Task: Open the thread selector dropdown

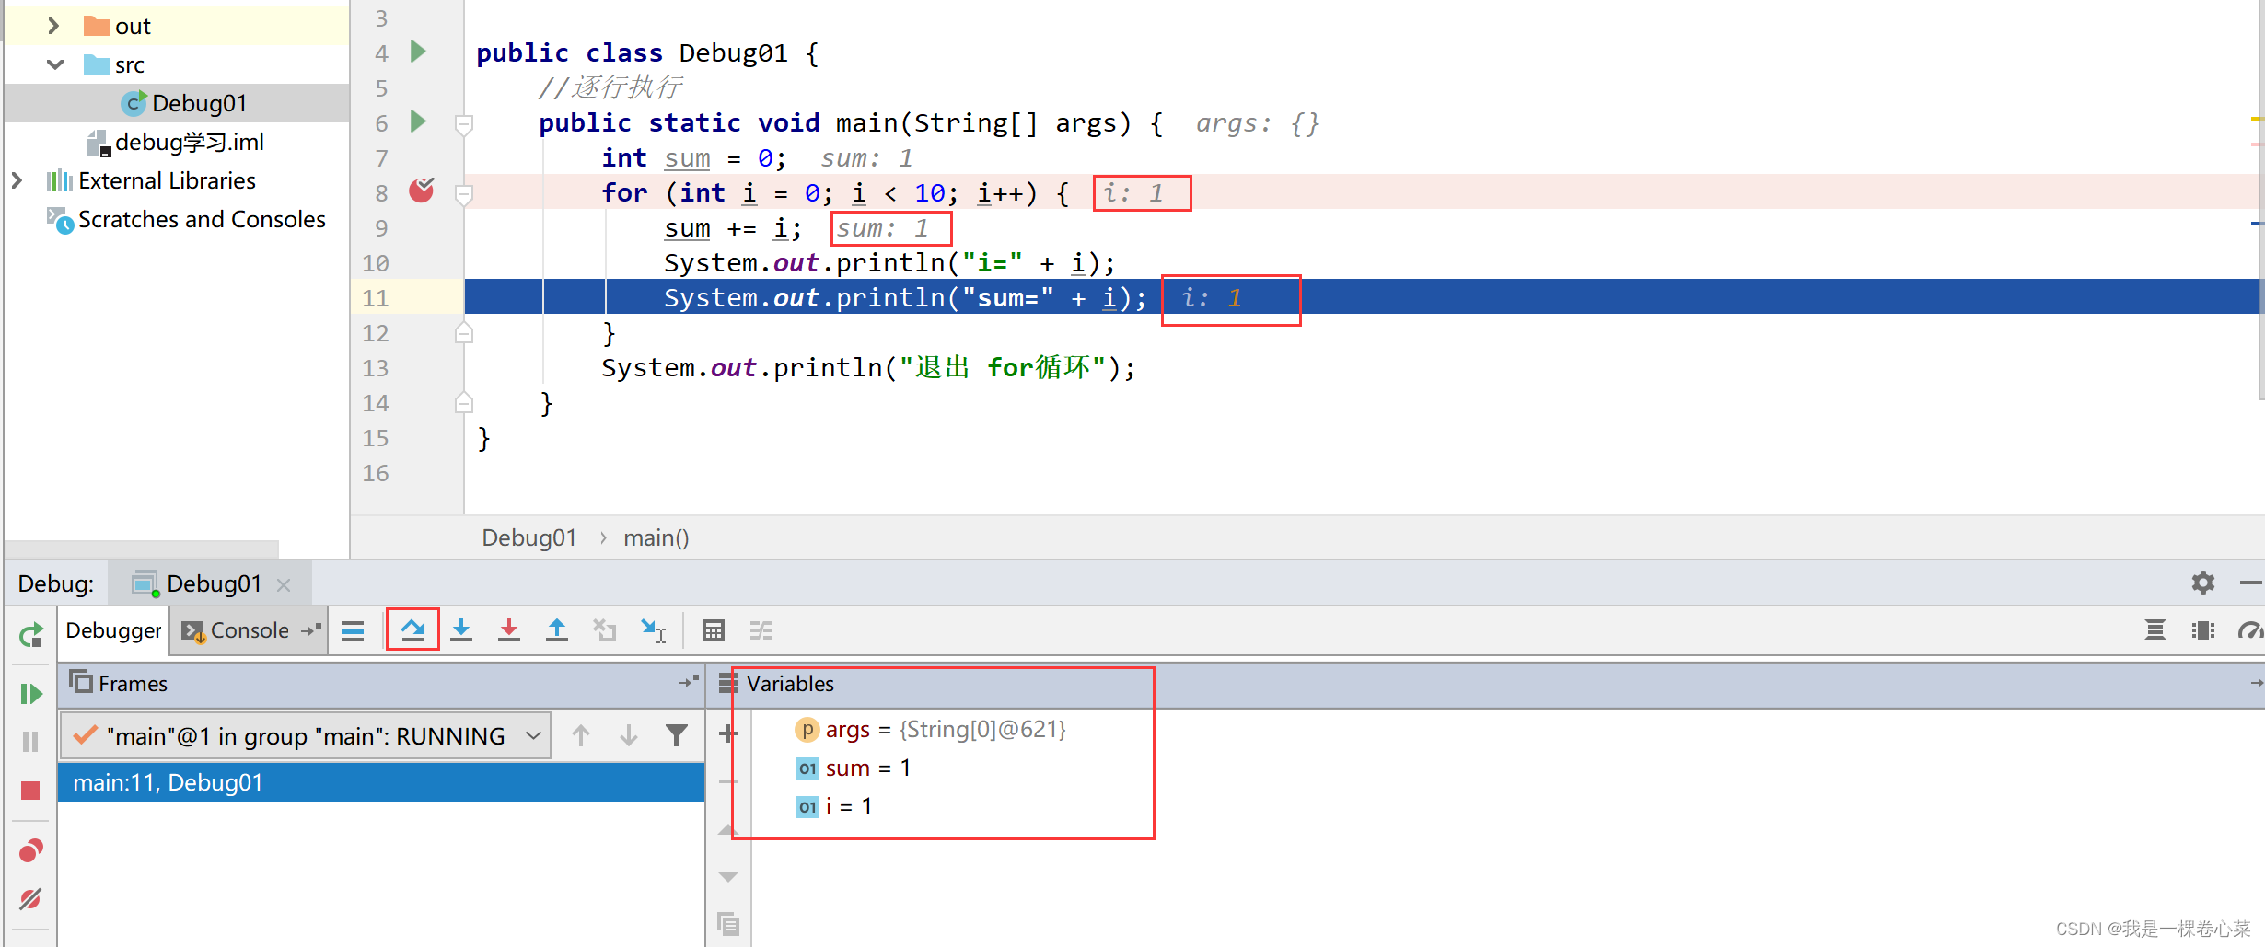Action: (x=532, y=736)
